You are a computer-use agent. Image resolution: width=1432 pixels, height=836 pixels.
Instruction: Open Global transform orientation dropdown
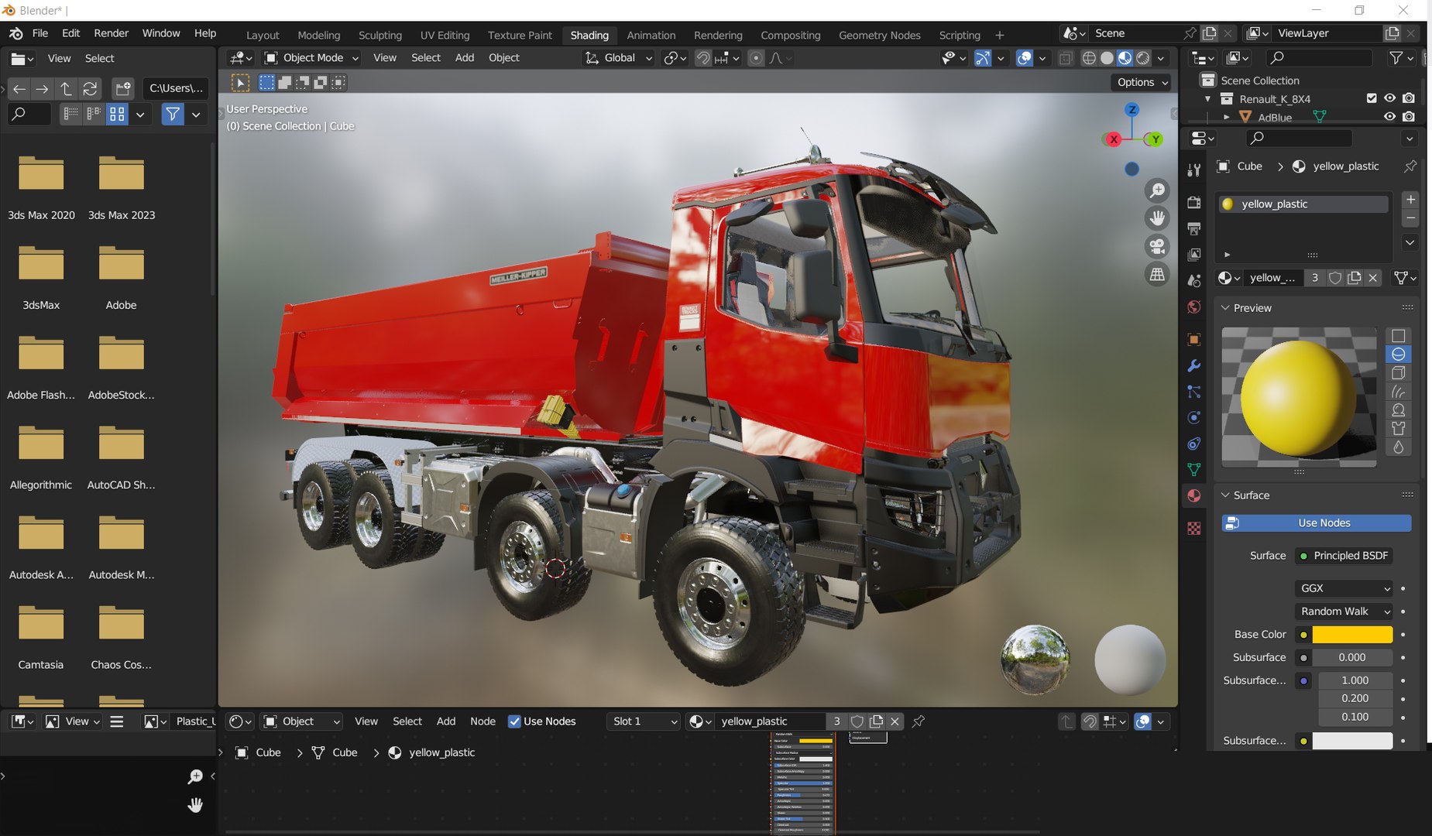click(618, 58)
